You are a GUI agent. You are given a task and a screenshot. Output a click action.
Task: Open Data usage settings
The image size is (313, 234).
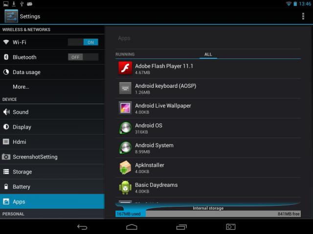click(26, 72)
